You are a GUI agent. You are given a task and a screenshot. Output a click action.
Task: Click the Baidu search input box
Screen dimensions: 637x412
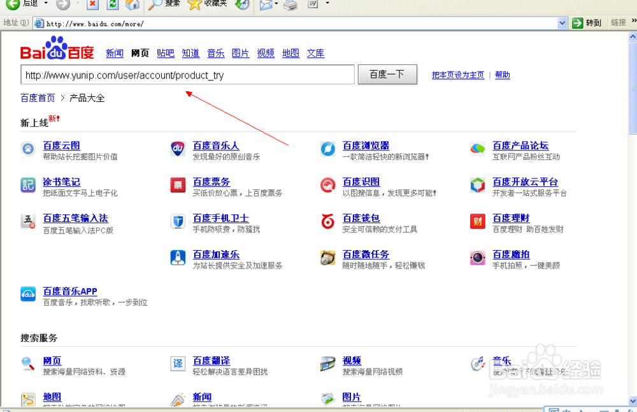pyautogui.click(x=187, y=75)
